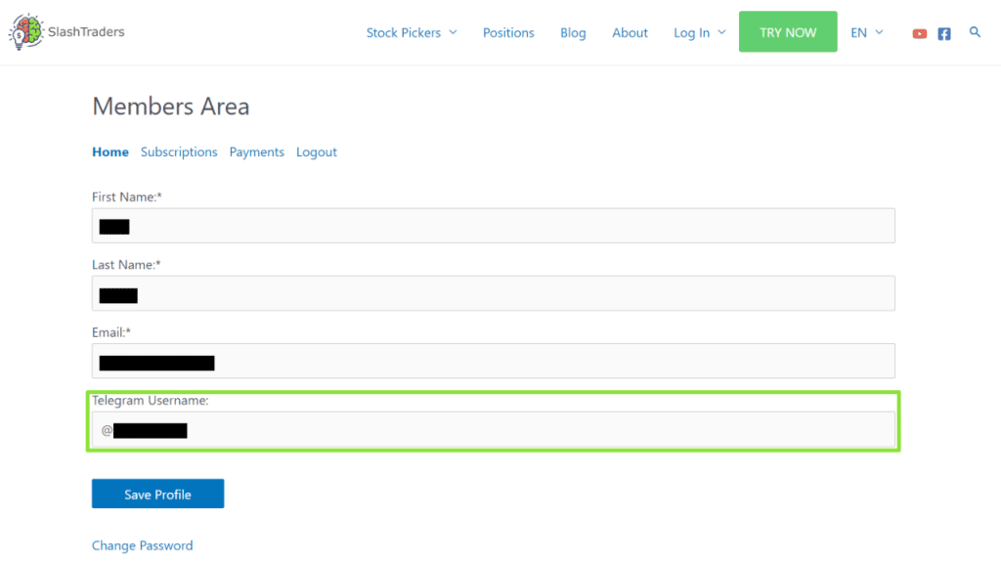Click the Logout link
The image size is (1001, 563).
point(317,152)
